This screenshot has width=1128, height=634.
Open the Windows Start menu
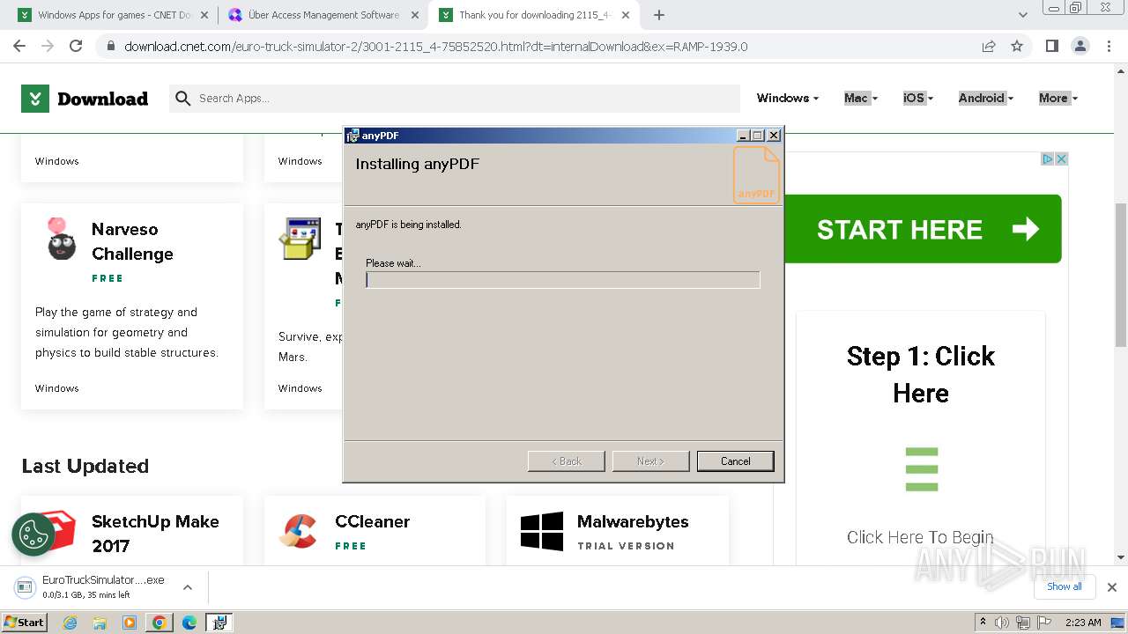25,623
